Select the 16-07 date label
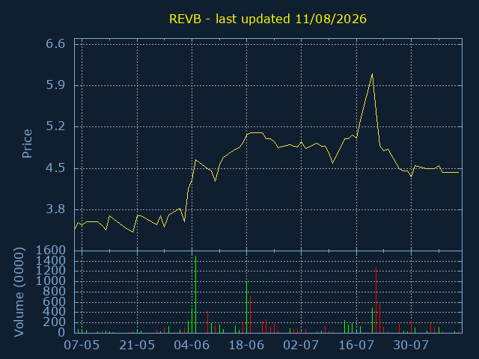 [356, 346]
